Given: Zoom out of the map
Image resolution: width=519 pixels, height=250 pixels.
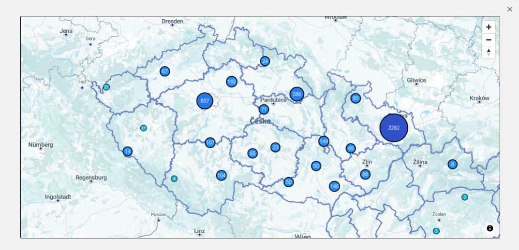Looking at the screenshot, I should point(489,40).
